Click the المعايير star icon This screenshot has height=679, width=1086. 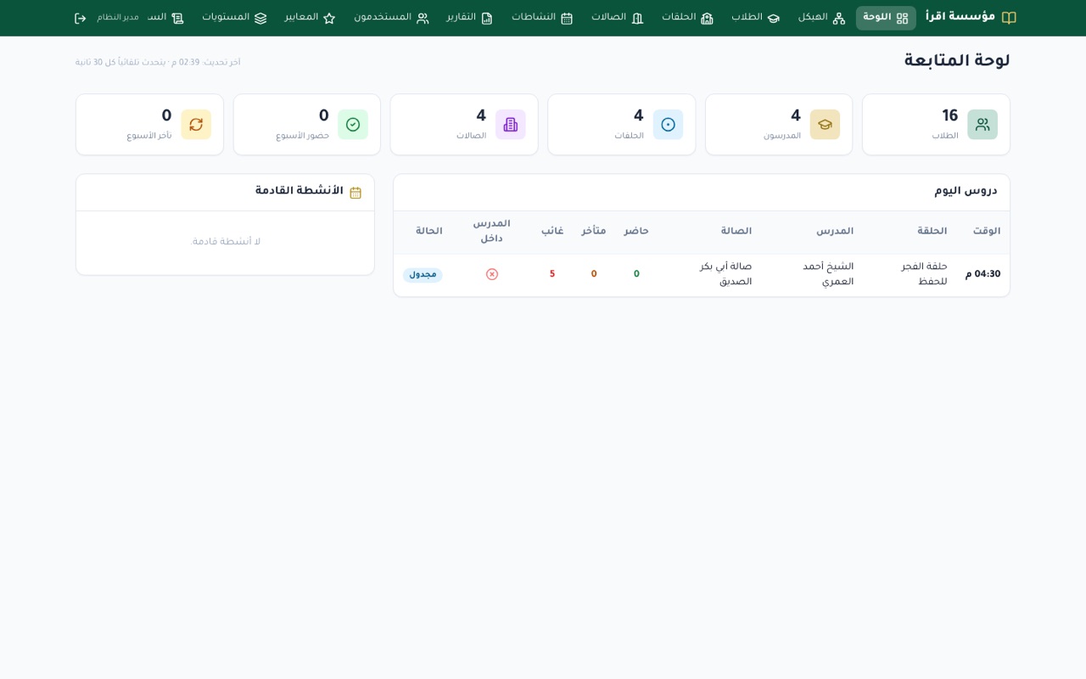(329, 18)
